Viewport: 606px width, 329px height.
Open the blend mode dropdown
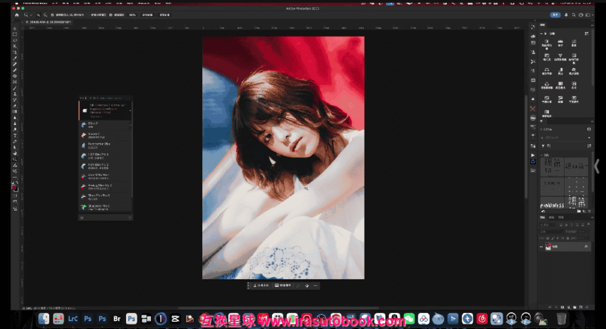552,231
